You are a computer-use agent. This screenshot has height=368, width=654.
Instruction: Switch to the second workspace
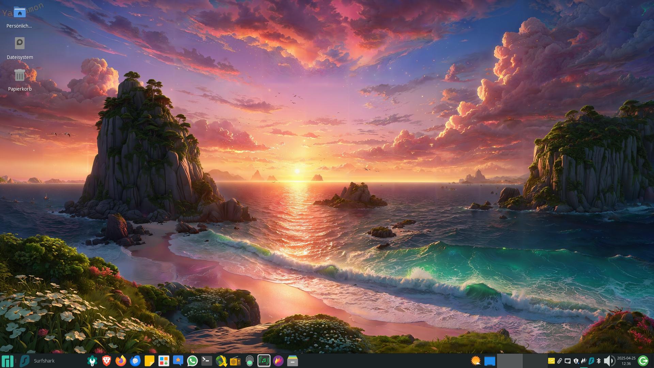coord(535,361)
